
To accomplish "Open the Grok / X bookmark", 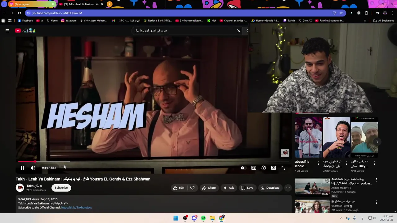I will click(x=305, y=21).
